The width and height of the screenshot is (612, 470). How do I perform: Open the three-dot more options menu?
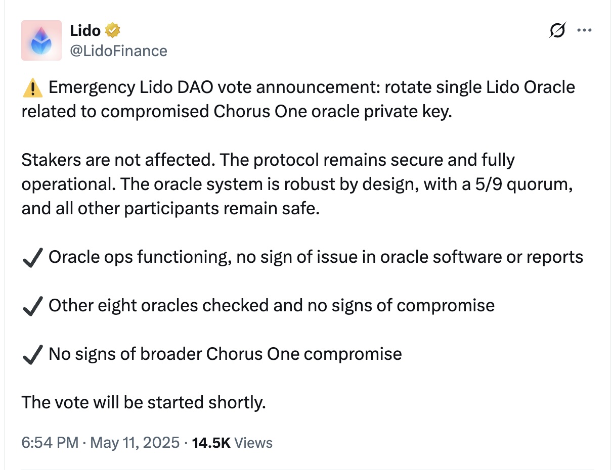[584, 30]
